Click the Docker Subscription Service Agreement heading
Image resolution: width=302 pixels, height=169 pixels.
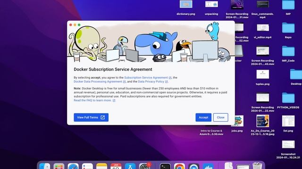point(113,69)
